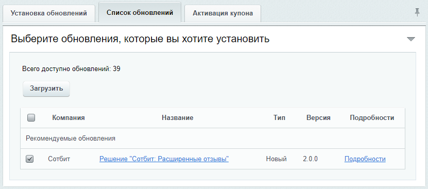This screenshot has width=428, height=189.
Task: Click the Всего доступно обновлений: 39 text
Action: (x=71, y=69)
